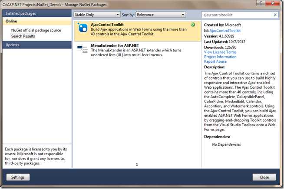Click the green installed checkmark icon
The image size is (284, 189).
point(193,25)
